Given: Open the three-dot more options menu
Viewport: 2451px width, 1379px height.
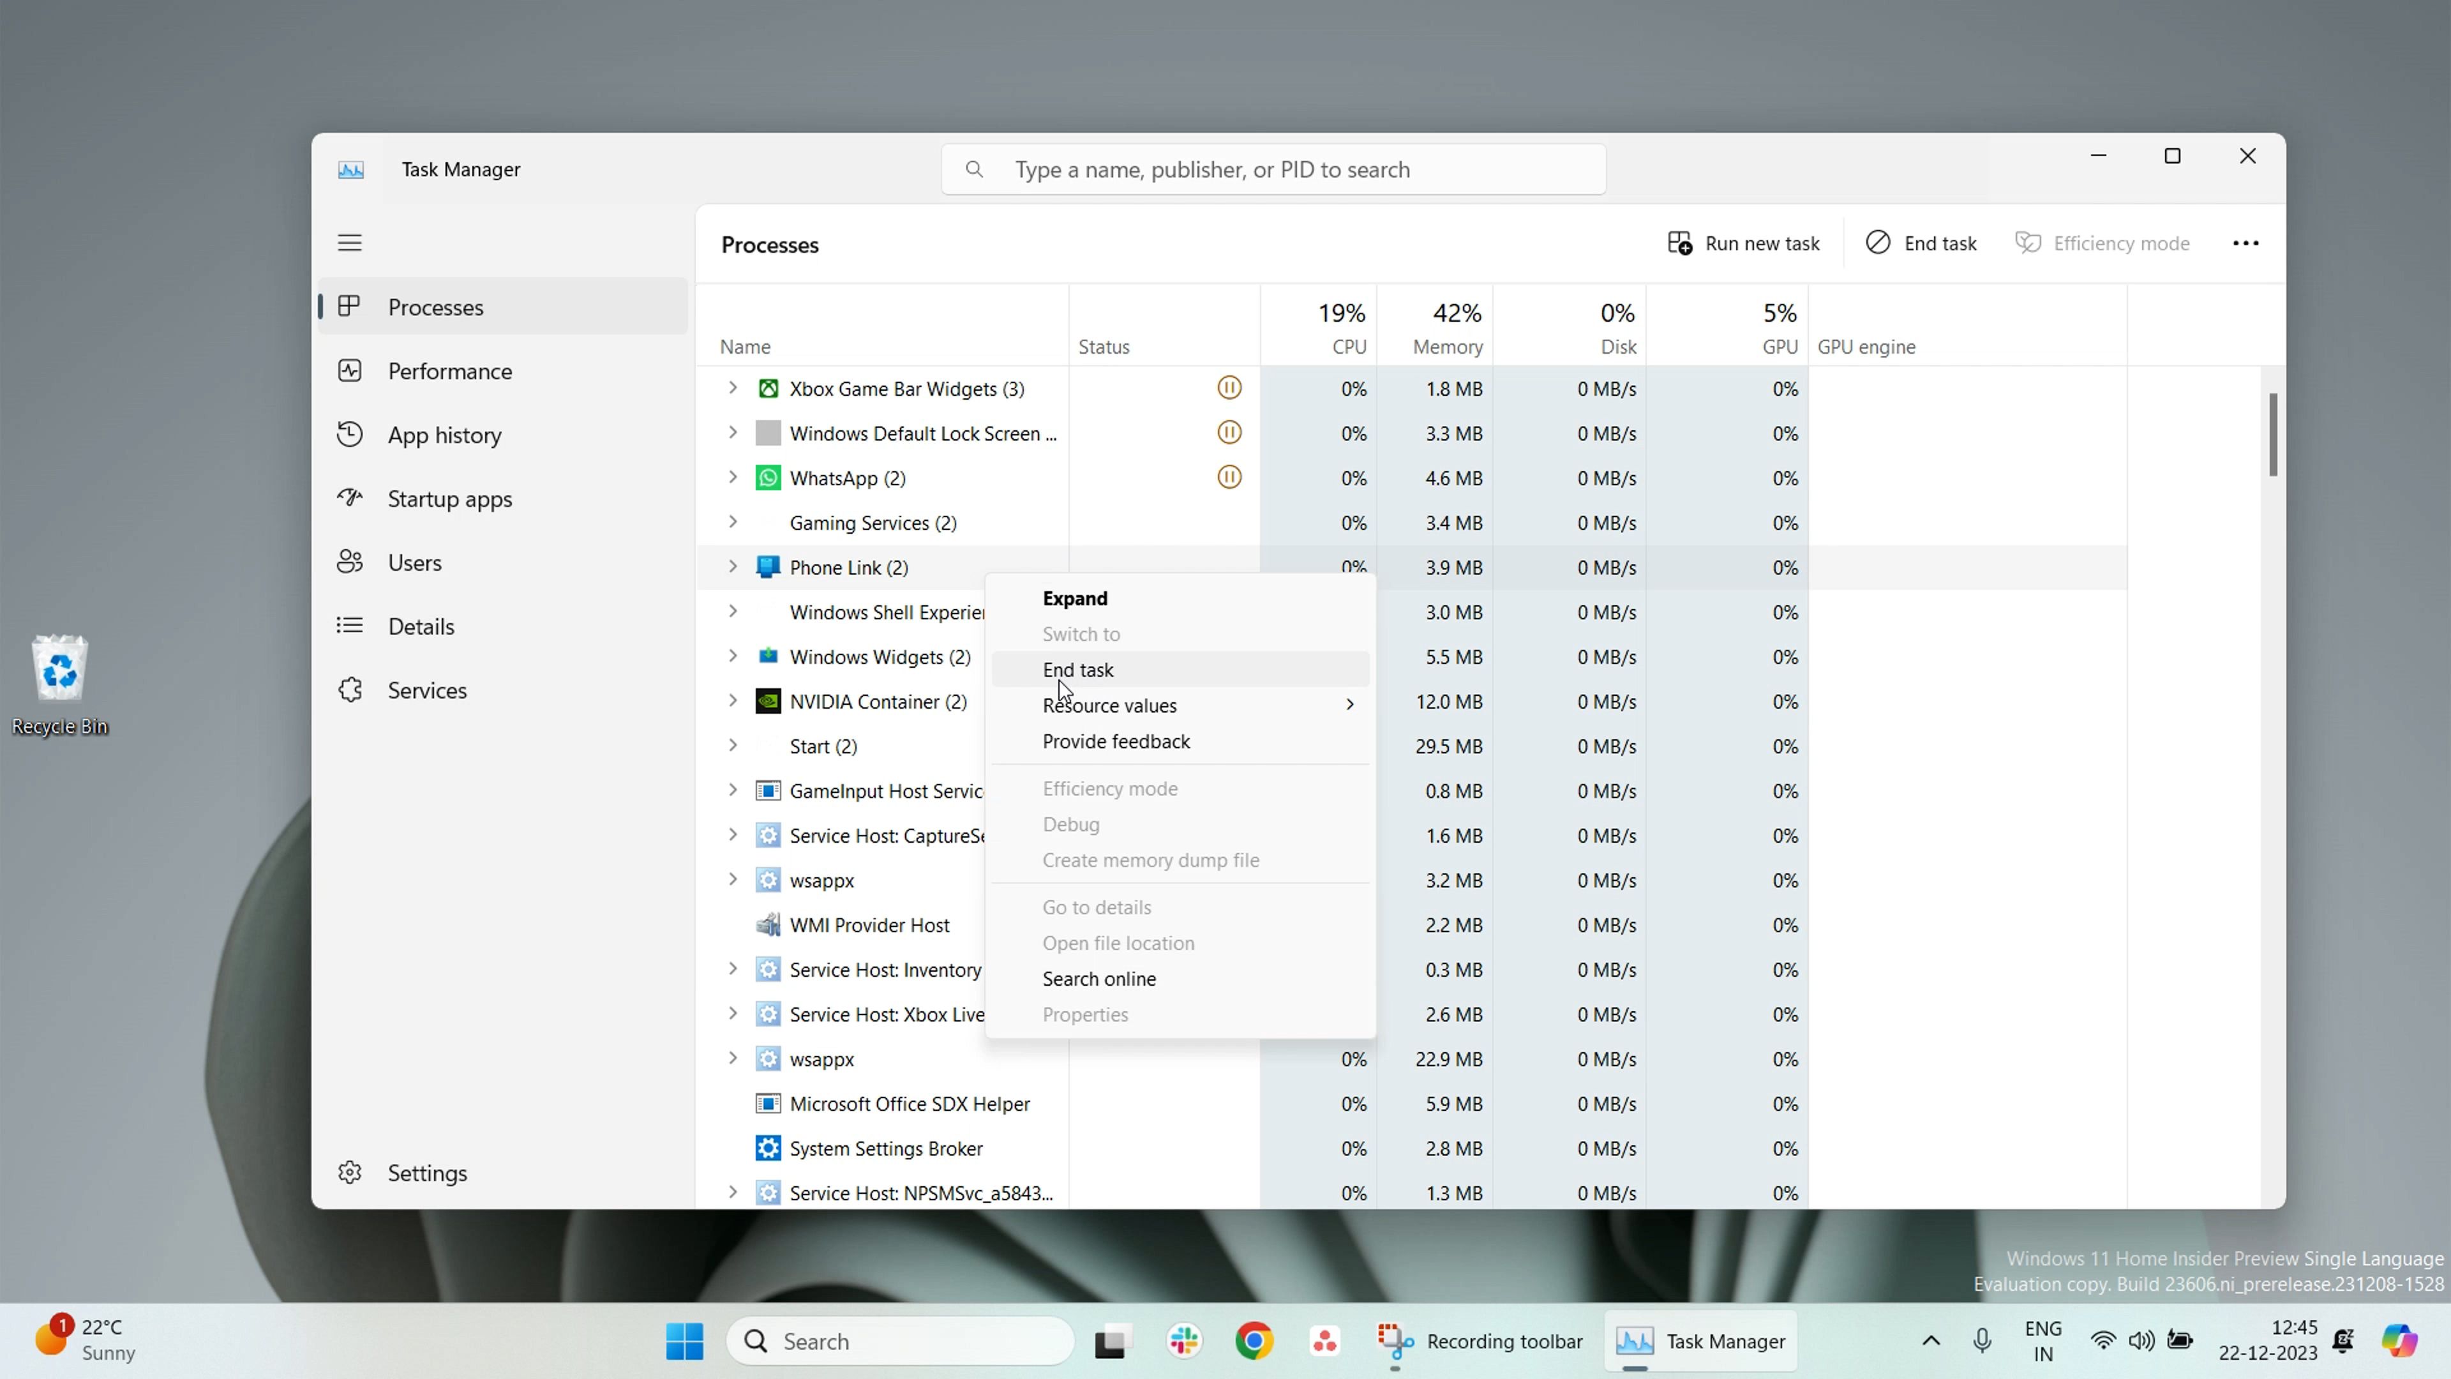Looking at the screenshot, I should point(2245,244).
